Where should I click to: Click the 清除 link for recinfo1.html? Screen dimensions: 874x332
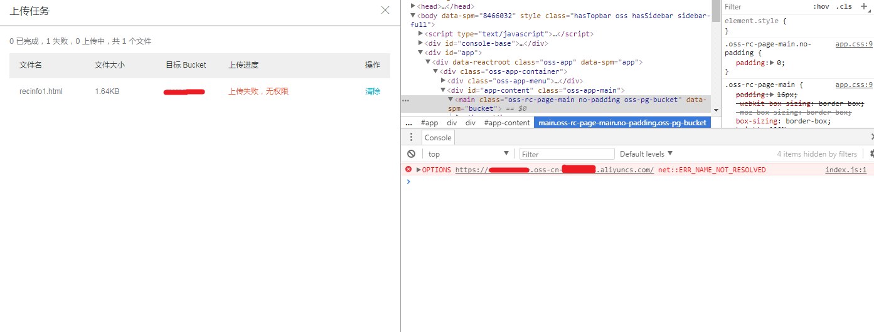[x=373, y=91]
